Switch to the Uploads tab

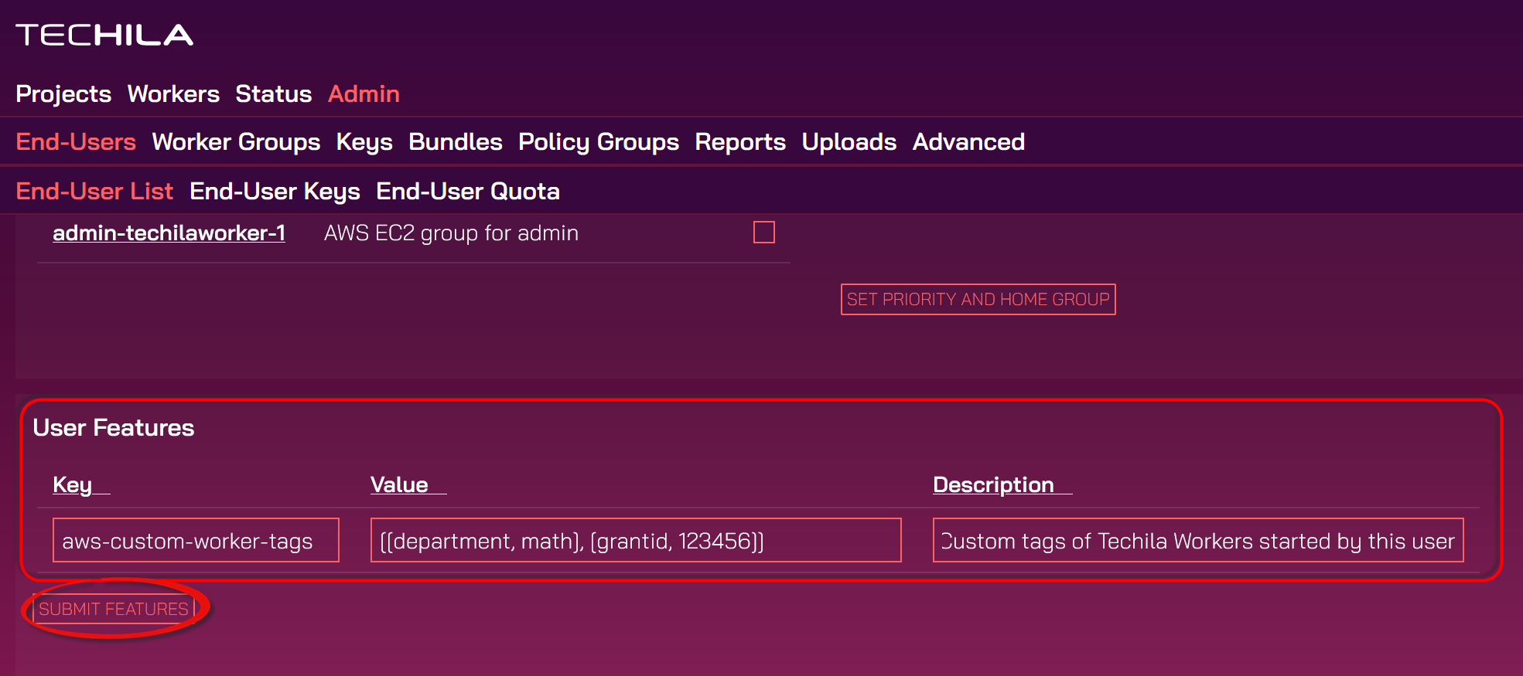(x=849, y=142)
